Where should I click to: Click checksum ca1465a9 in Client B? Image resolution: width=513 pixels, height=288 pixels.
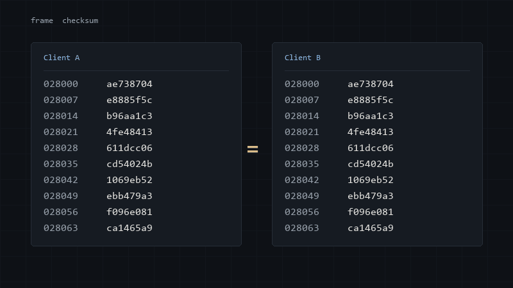pyautogui.click(x=371, y=228)
